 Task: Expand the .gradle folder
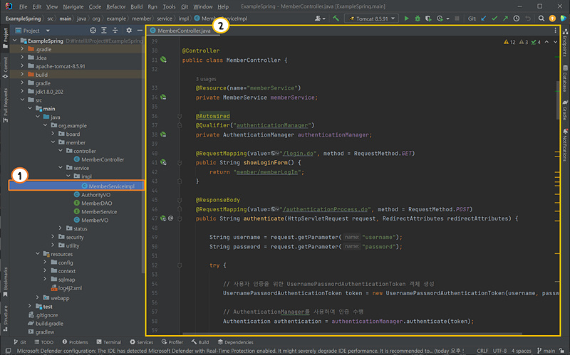pos(23,49)
